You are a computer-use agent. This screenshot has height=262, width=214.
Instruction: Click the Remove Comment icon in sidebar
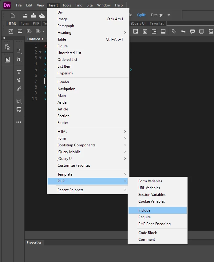pyautogui.click(x=19, y=109)
